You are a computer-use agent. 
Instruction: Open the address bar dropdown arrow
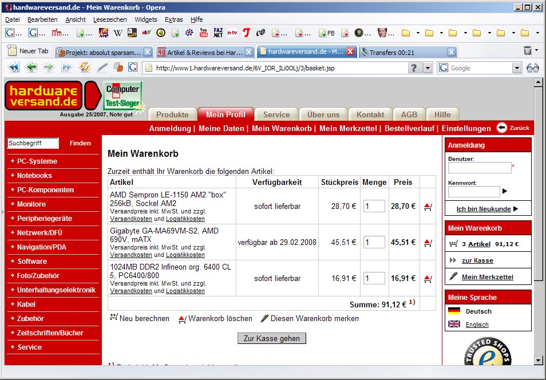pos(428,68)
